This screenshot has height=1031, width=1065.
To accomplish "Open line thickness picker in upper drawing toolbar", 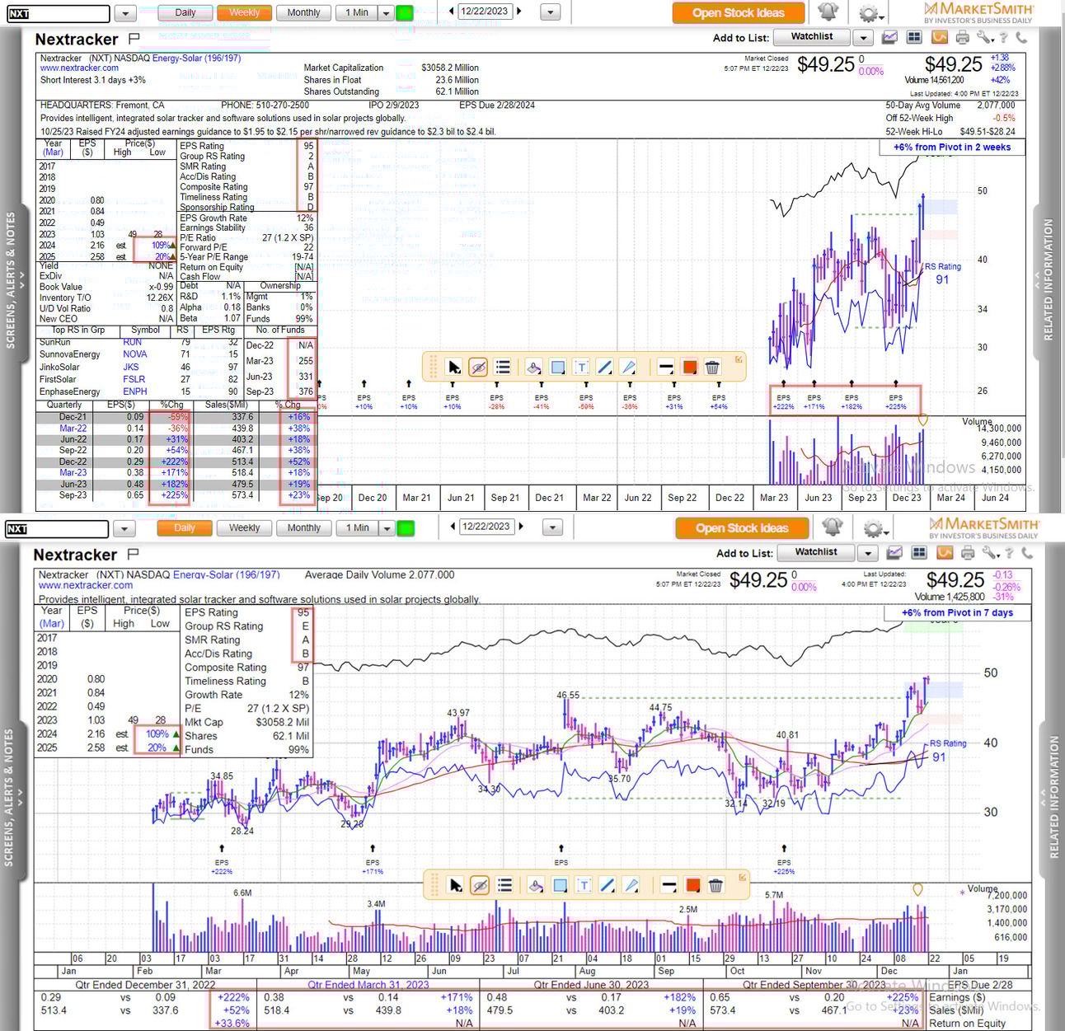I will 666,368.
